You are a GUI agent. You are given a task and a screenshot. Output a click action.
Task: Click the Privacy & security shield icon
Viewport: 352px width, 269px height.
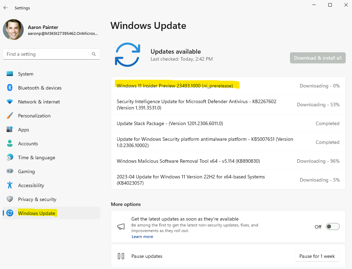point(10,199)
